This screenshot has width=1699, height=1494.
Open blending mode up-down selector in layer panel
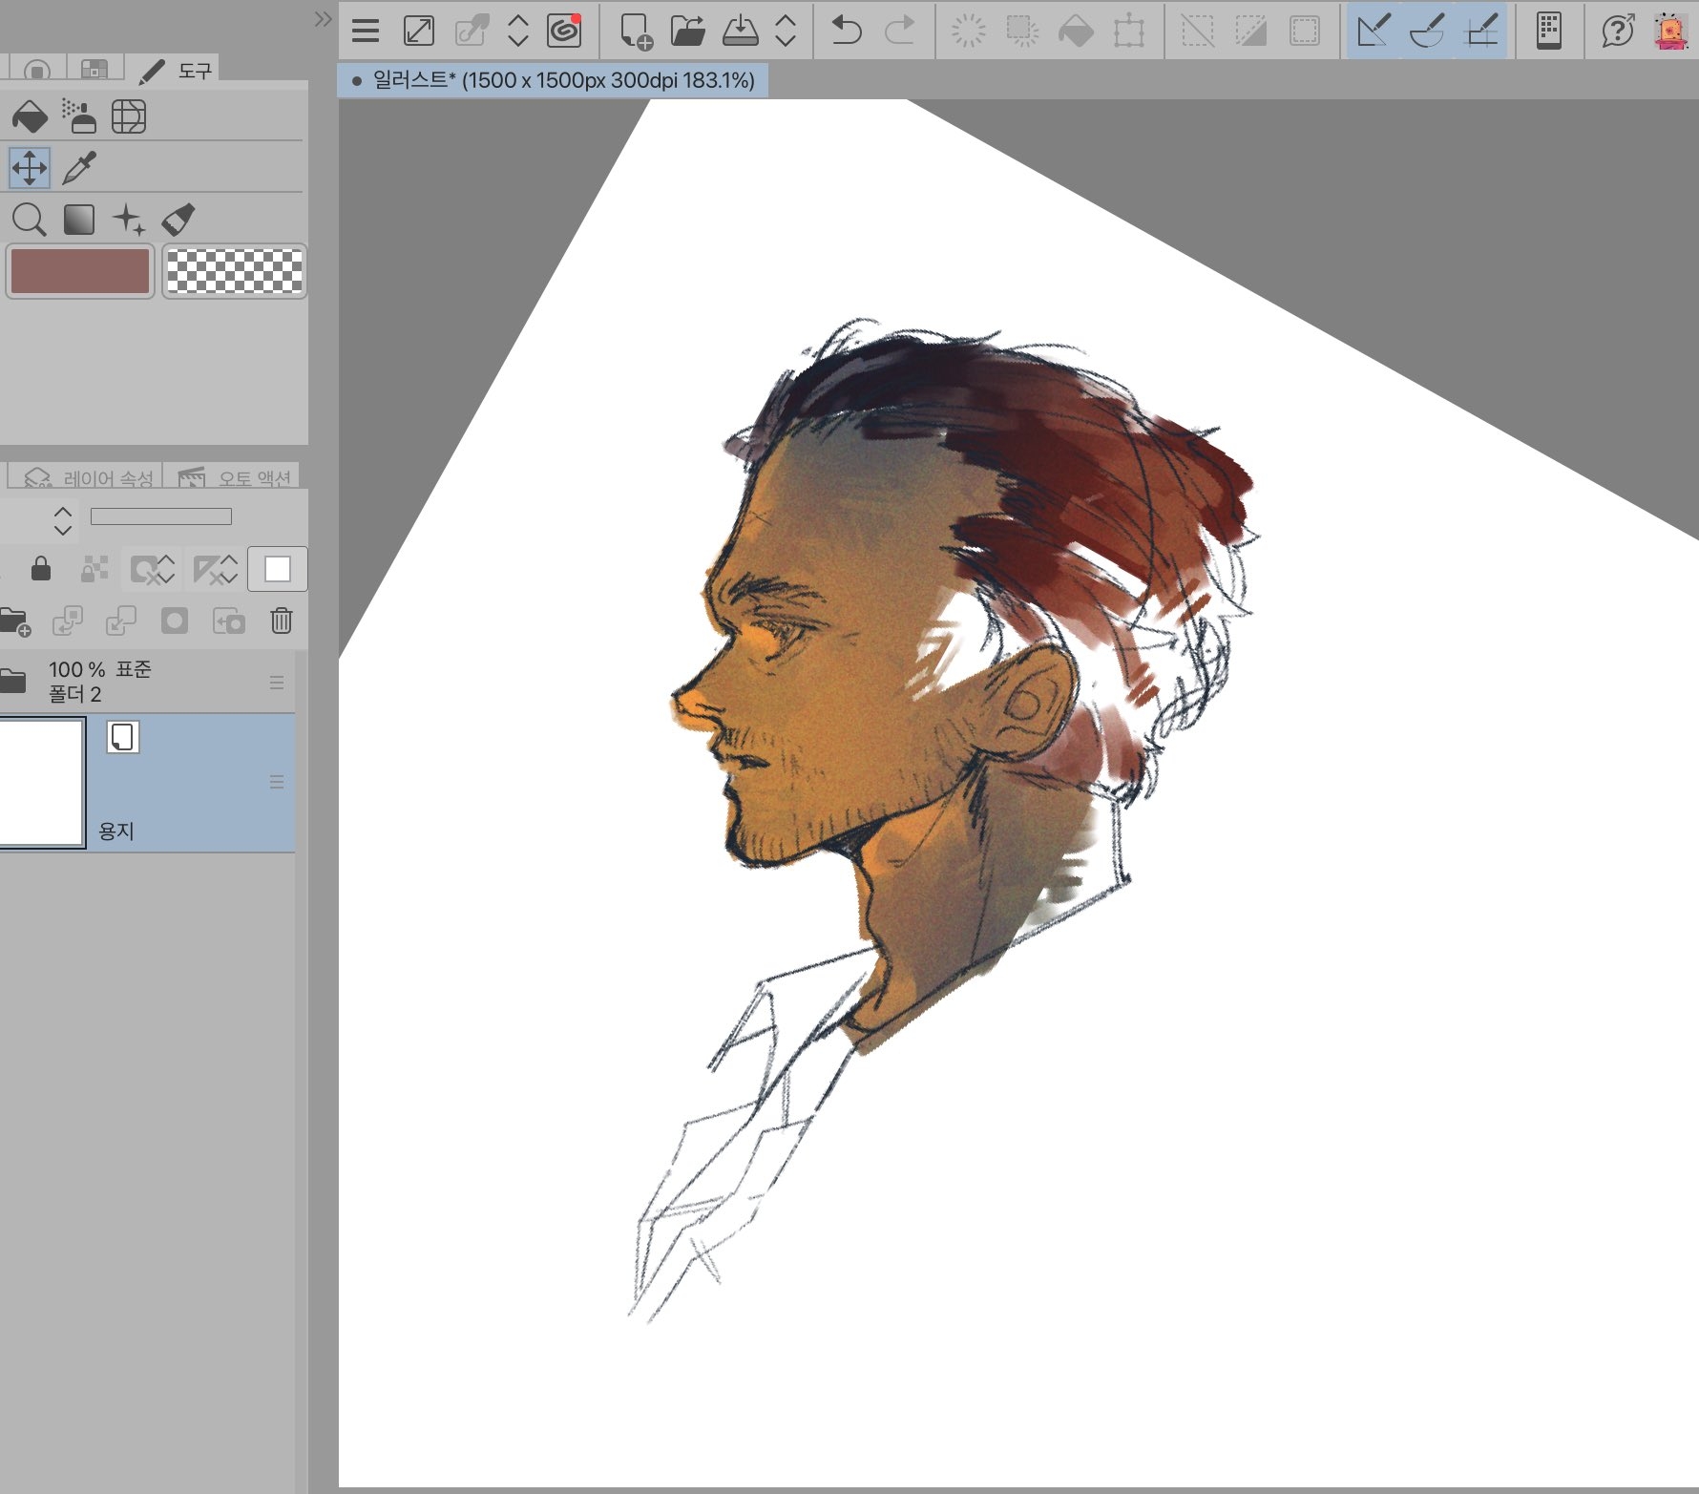[63, 520]
